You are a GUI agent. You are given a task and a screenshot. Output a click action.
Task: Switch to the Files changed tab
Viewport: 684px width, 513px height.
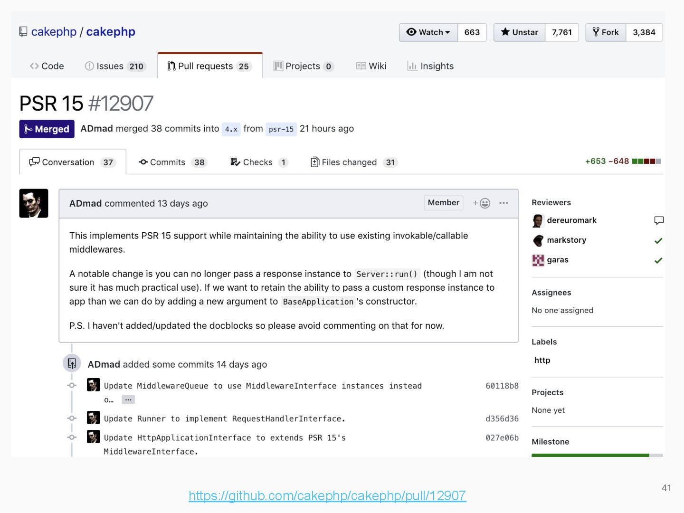353,162
